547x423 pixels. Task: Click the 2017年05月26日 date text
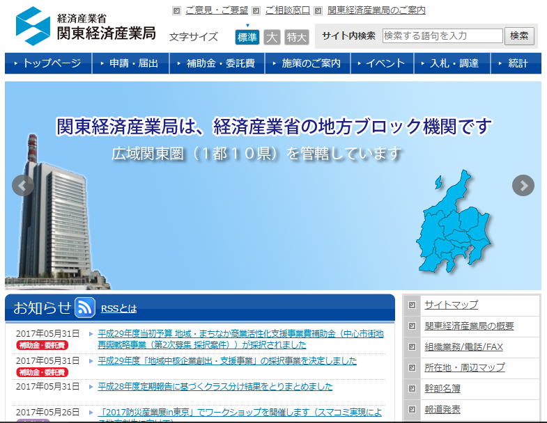pyautogui.click(x=47, y=413)
